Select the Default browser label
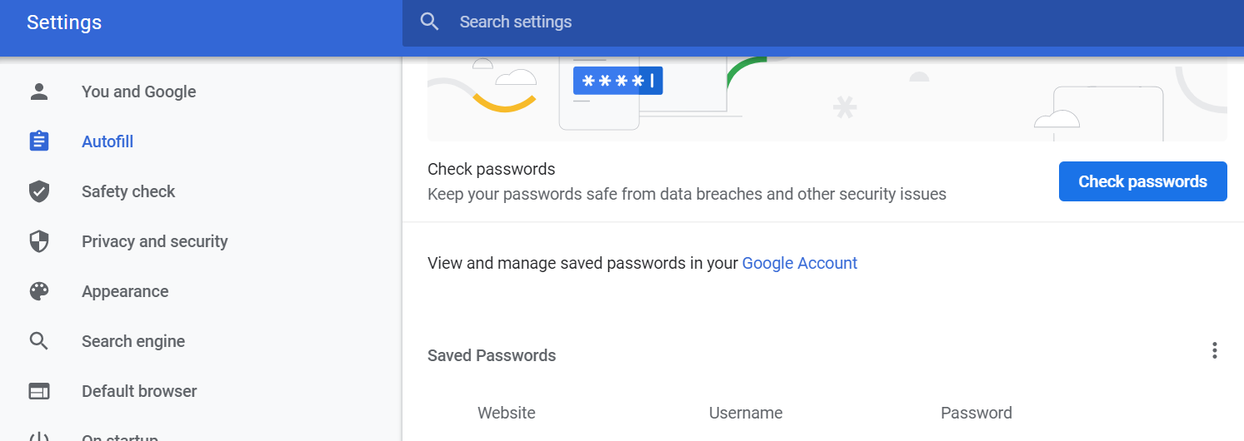 (139, 391)
